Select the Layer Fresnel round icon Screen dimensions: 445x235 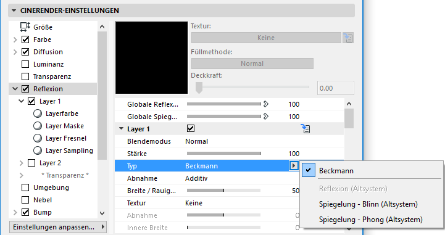38,138
